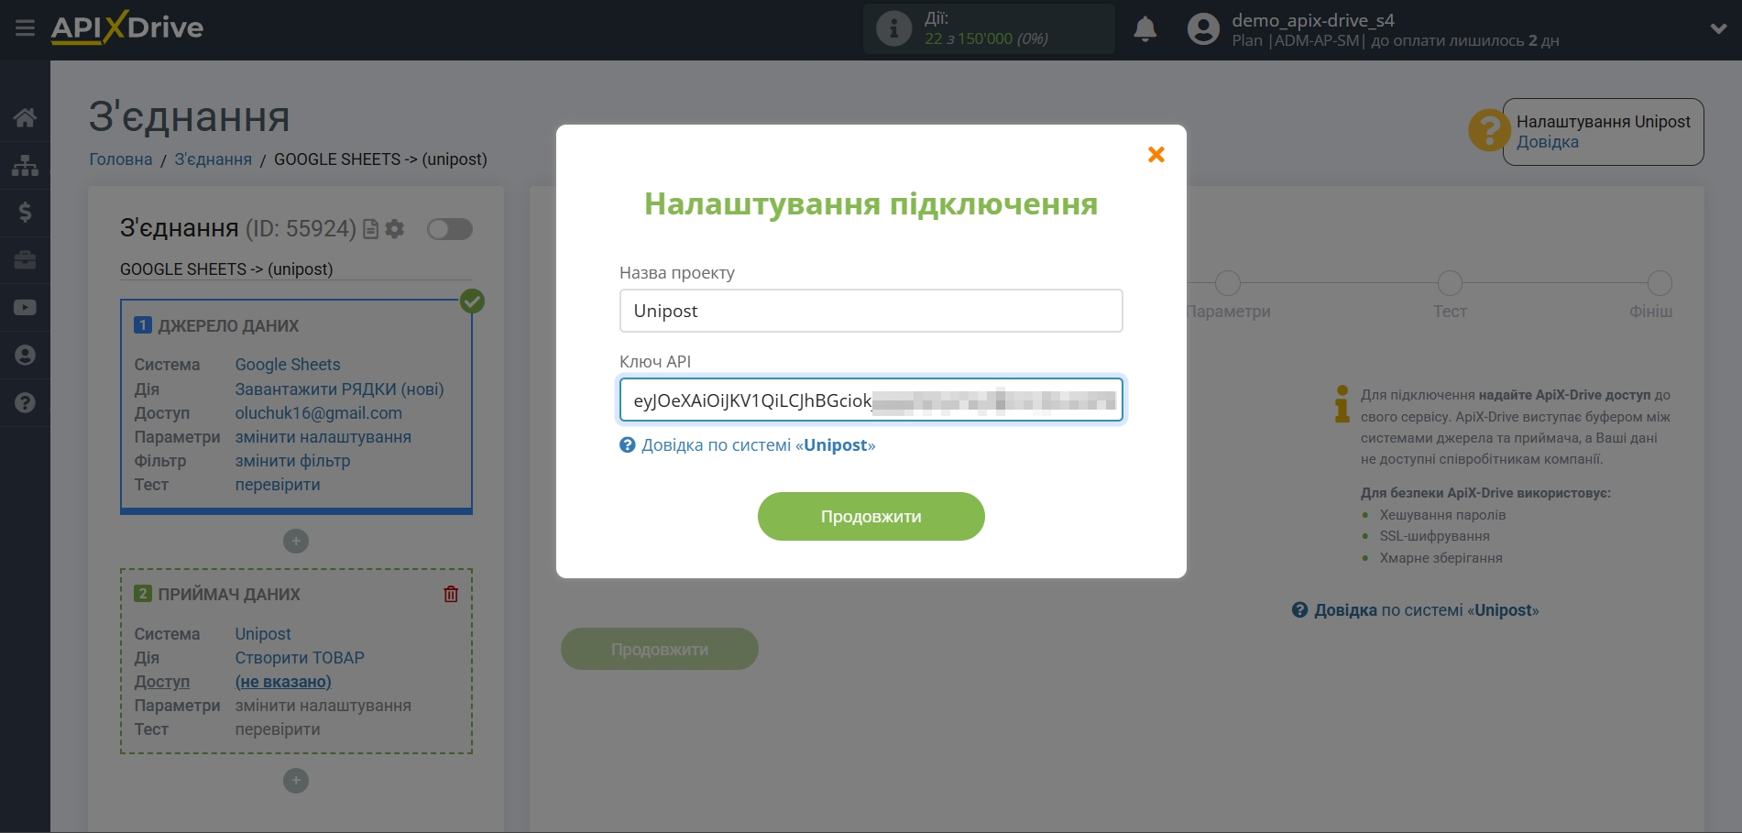Add a step below the data receiver block

click(x=295, y=781)
